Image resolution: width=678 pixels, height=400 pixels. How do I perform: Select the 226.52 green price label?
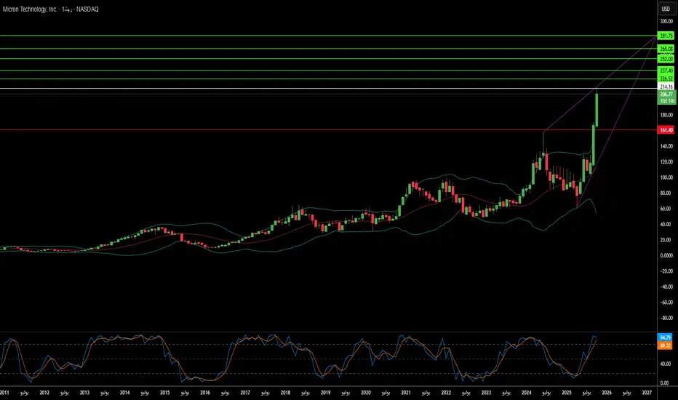click(x=665, y=79)
